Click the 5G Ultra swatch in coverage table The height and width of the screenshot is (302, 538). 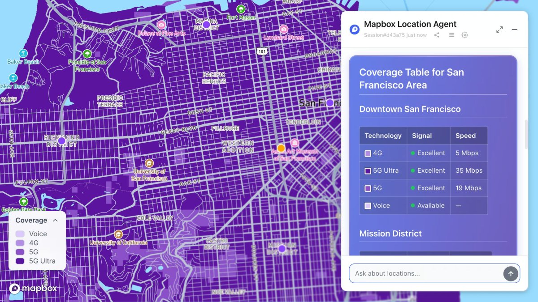click(x=368, y=171)
